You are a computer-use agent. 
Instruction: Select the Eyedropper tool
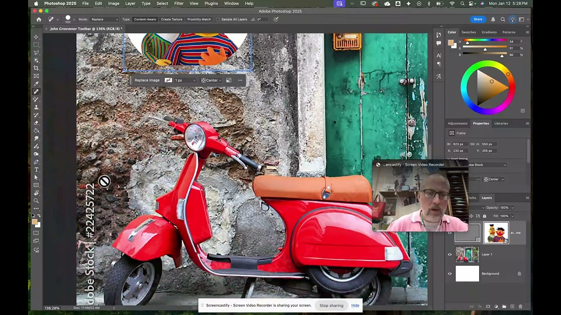pos(36,84)
